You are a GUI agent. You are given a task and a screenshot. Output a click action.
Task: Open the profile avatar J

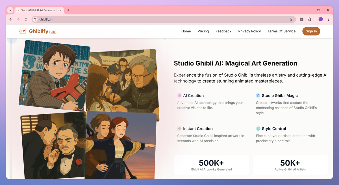pos(321,19)
